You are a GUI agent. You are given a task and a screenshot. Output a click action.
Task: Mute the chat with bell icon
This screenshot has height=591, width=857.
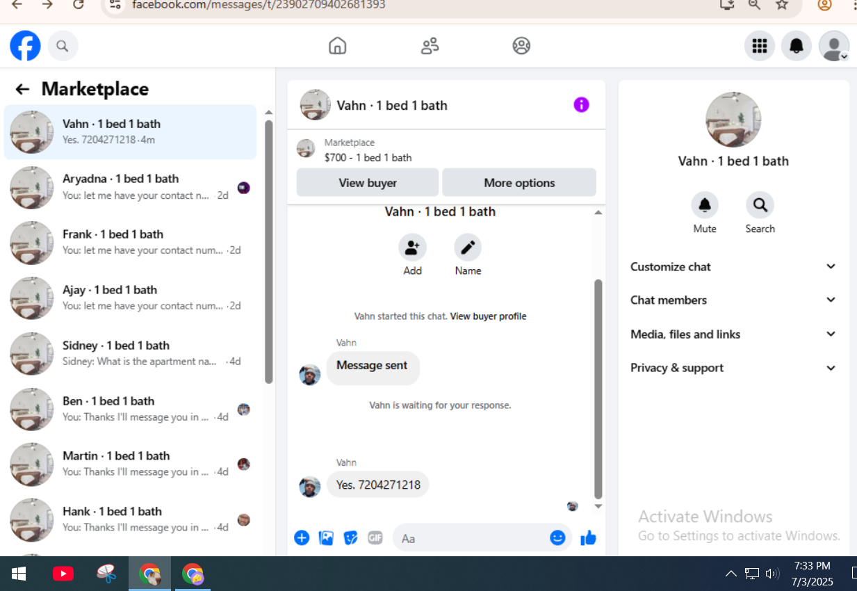(x=705, y=205)
